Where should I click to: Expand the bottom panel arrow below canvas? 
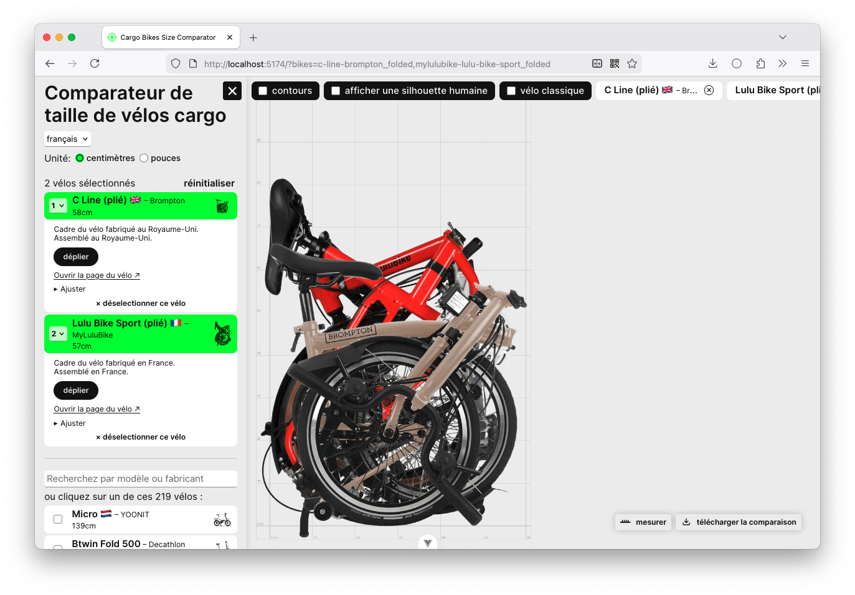428,543
